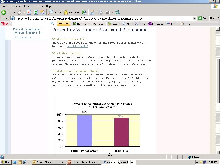The image size is (220, 165).
Task: Open the Favorites menu
Action: 29,6
